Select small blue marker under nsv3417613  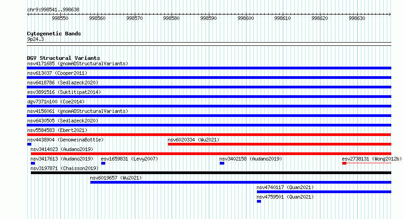pos(33,163)
